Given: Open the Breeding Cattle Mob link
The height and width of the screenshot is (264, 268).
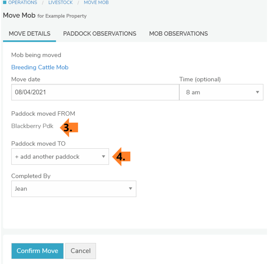Looking at the screenshot, I should (x=40, y=67).
